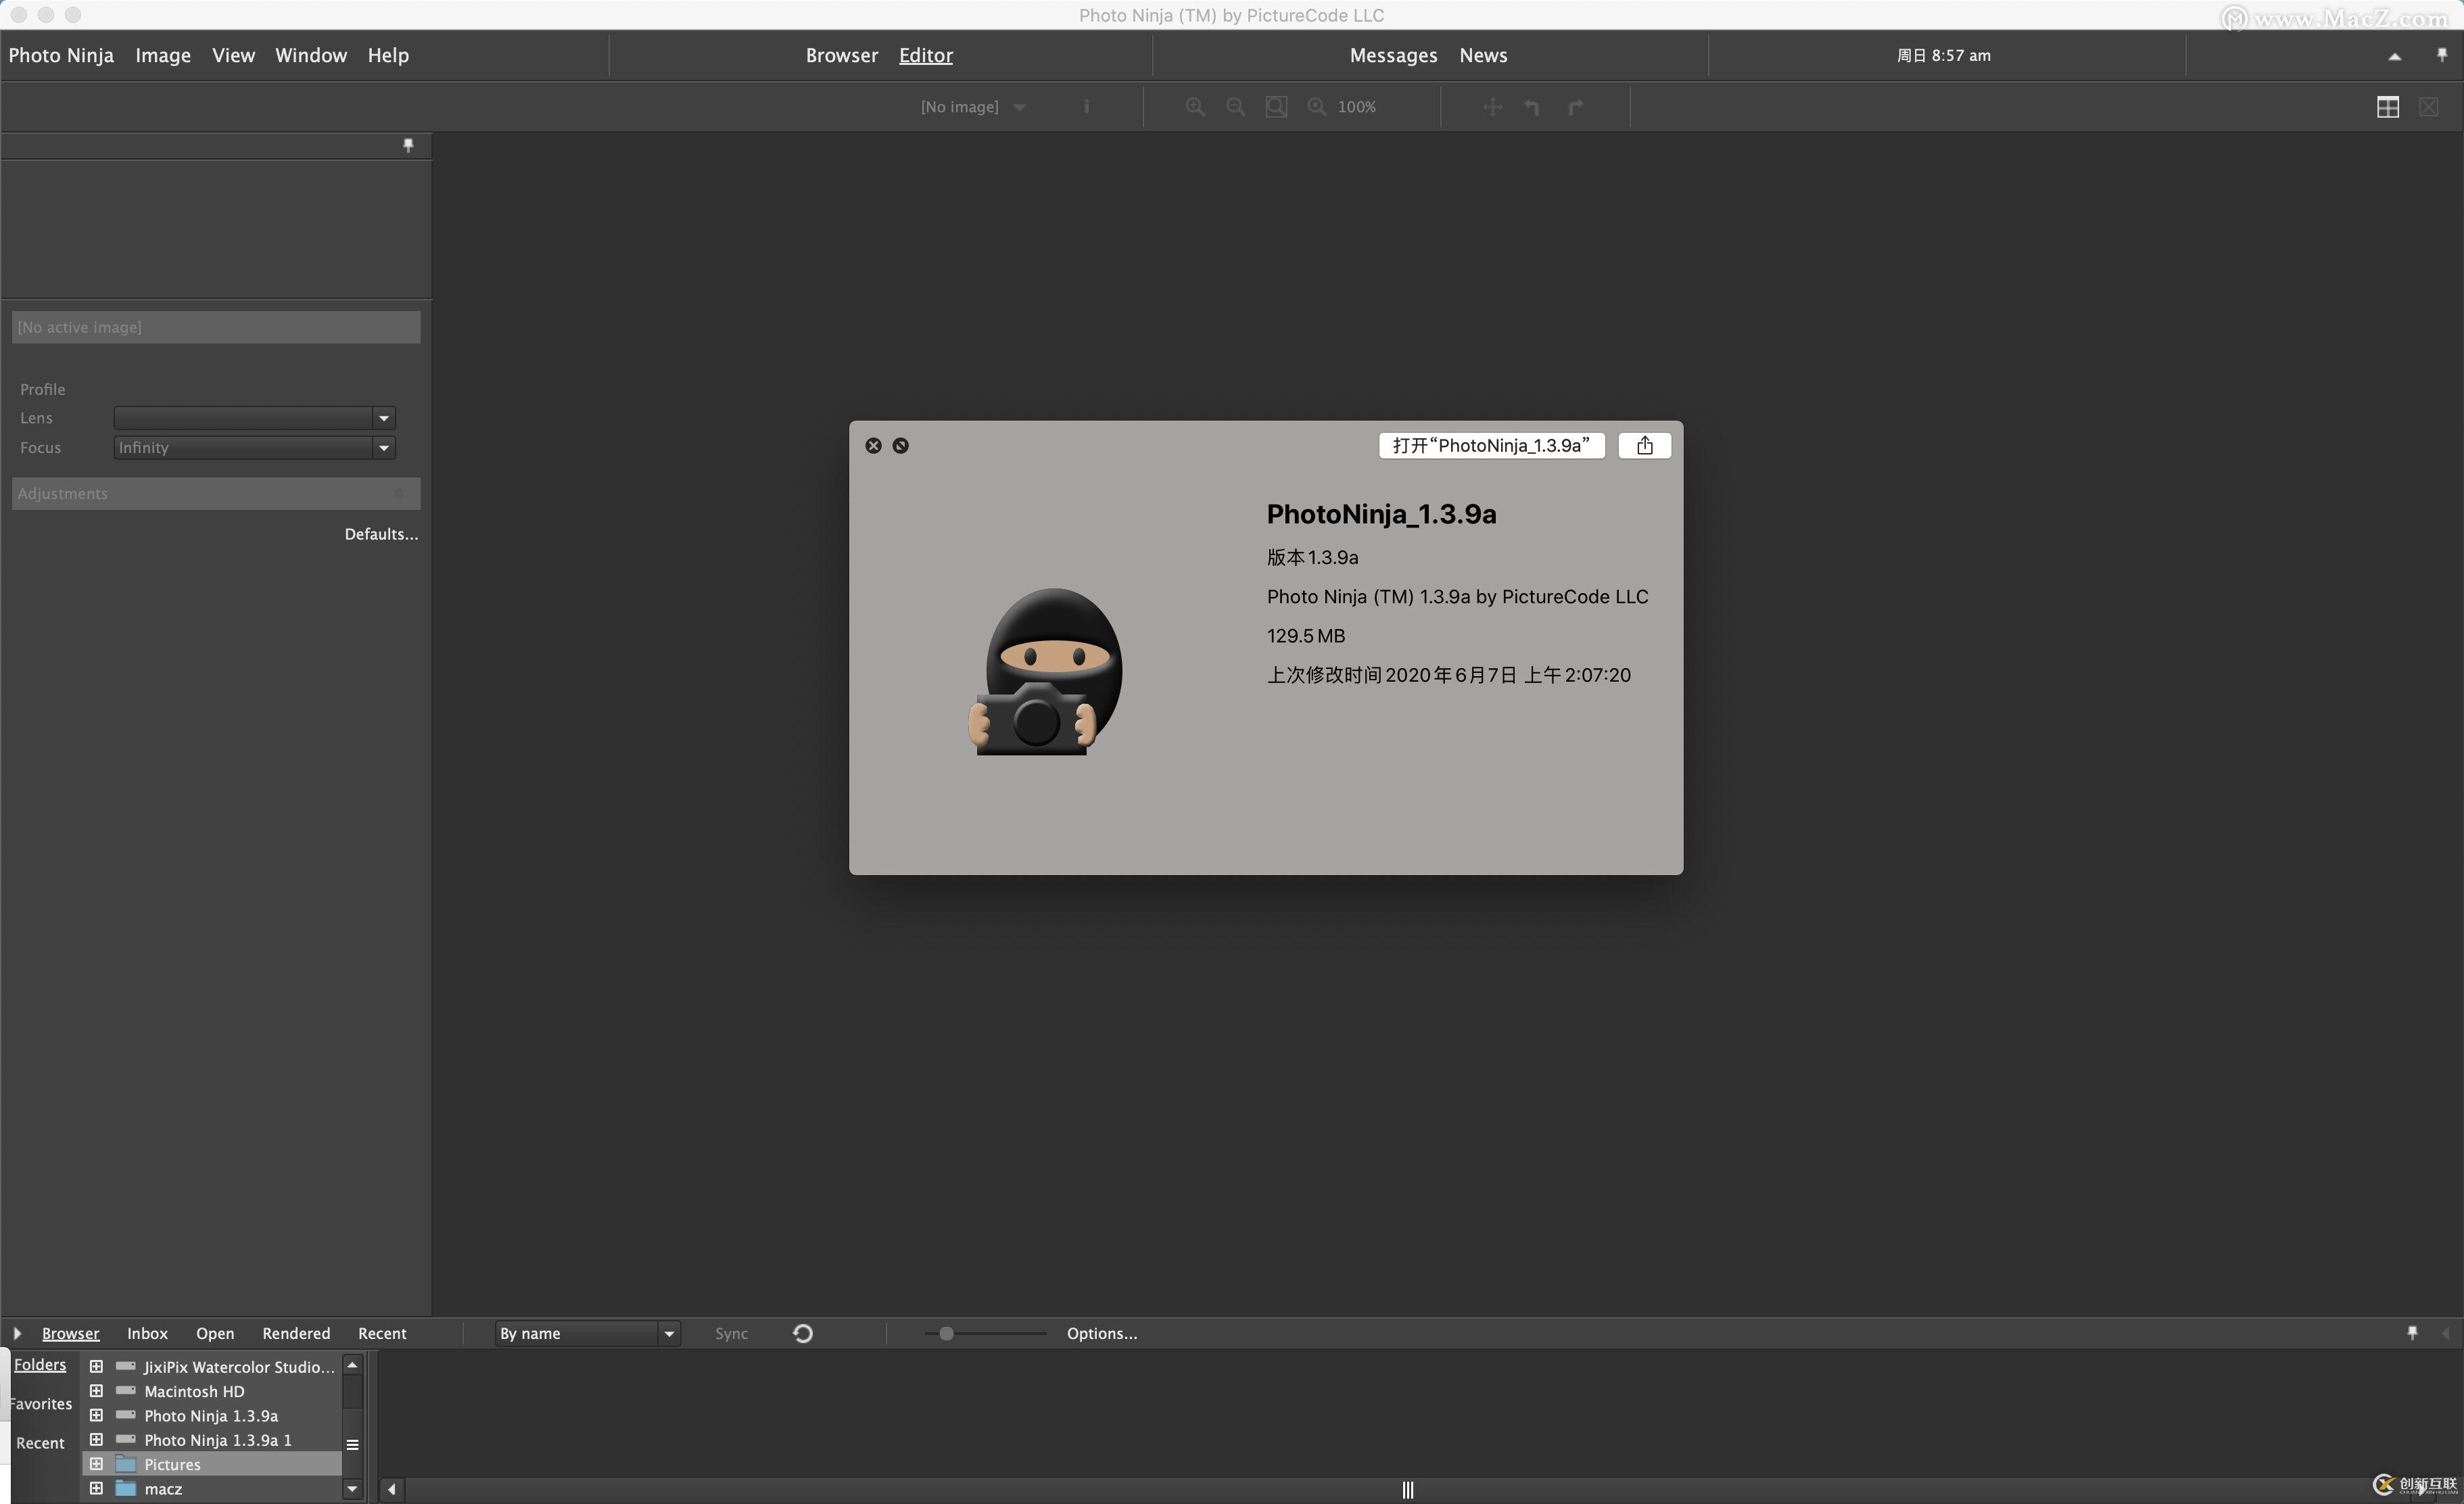Click the Pictures folder icon
This screenshot has height=1504, width=2464.
tap(125, 1464)
